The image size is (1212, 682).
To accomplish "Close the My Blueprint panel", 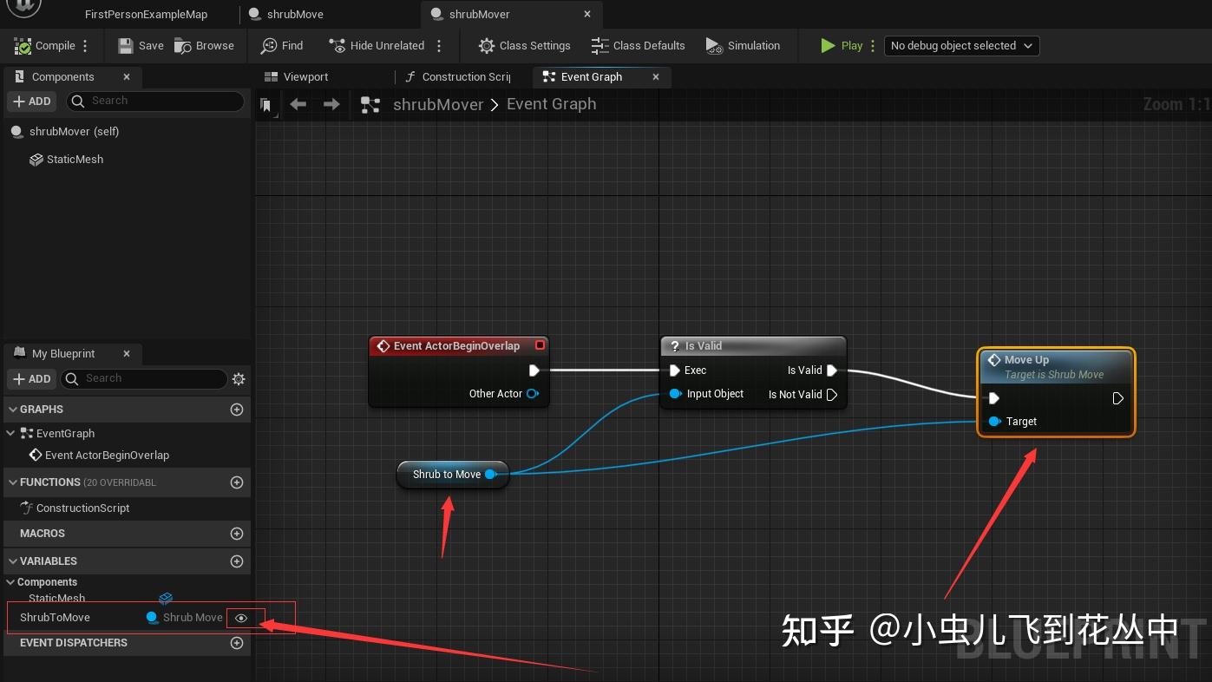I will point(127,354).
